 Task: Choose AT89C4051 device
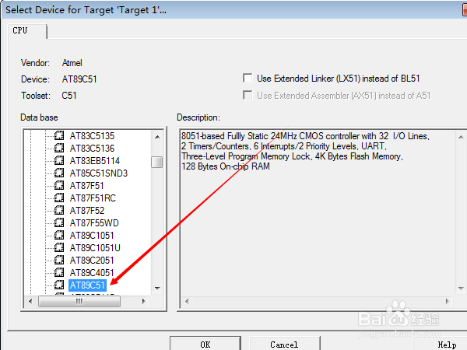[x=92, y=273]
